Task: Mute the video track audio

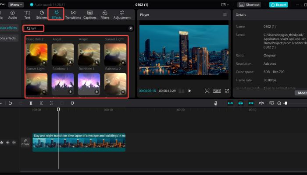Action: point(14,143)
